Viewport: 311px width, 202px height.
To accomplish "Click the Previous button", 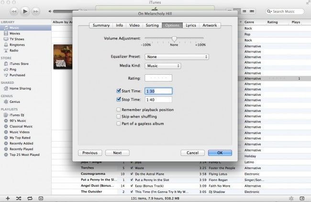I will (x=90, y=153).
